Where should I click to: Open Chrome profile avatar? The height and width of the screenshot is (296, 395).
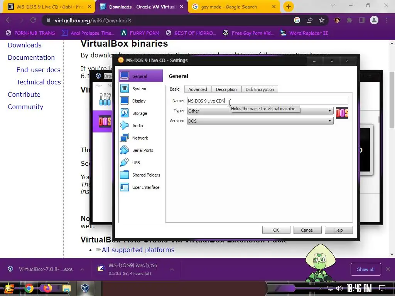click(x=374, y=20)
